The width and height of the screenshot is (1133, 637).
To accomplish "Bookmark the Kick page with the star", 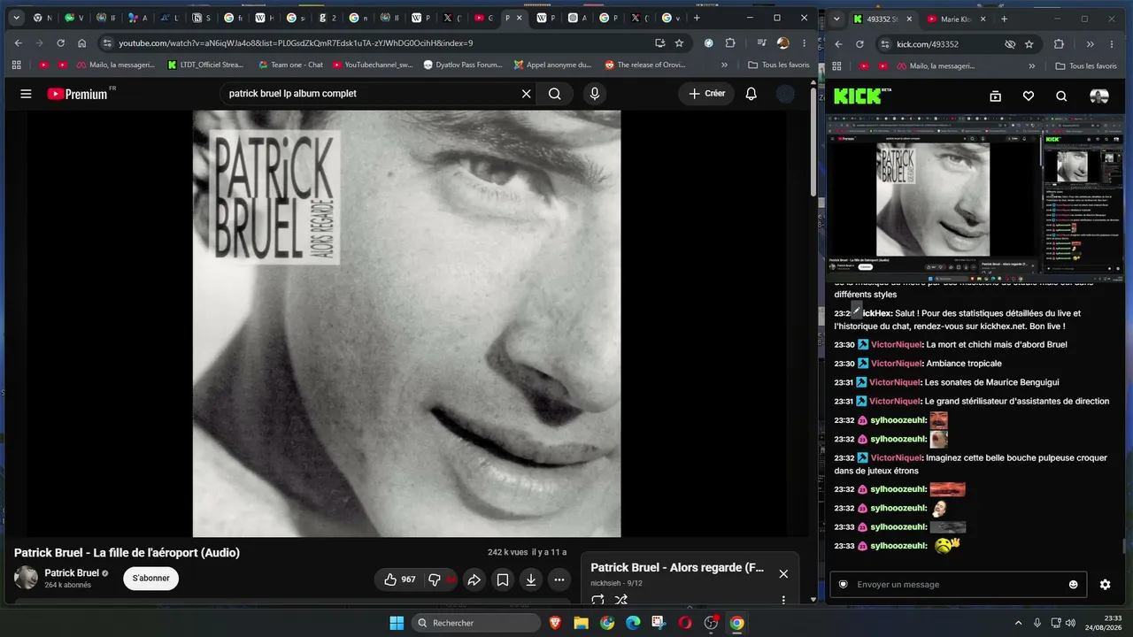I will click(1029, 44).
